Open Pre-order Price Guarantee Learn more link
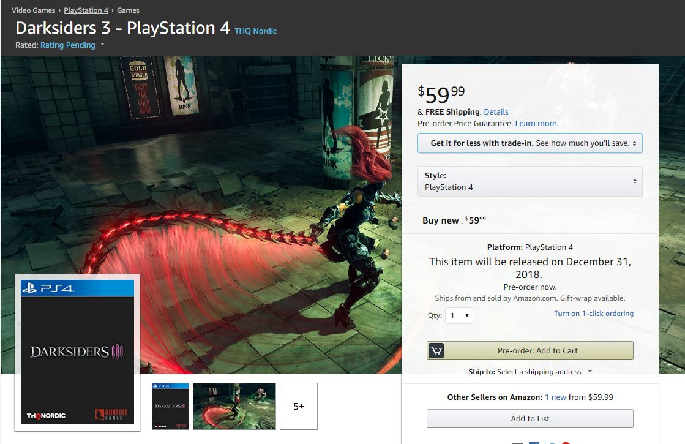Screen dimensions: 685x444 (x=536, y=124)
